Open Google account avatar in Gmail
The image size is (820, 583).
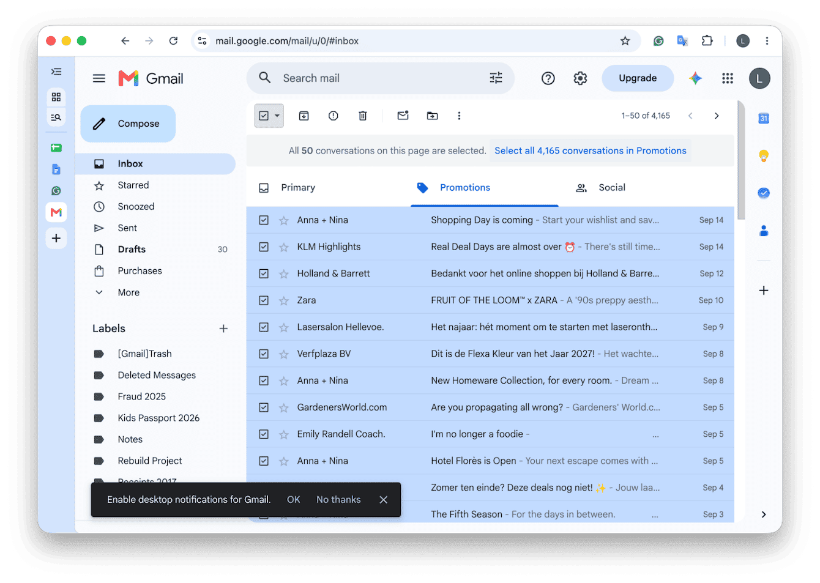pyautogui.click(x=759, y=78)
